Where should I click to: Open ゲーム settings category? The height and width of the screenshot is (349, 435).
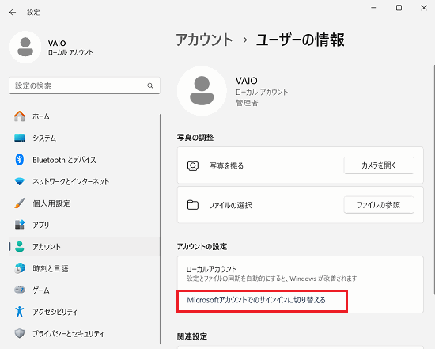(x=85, y=290)
